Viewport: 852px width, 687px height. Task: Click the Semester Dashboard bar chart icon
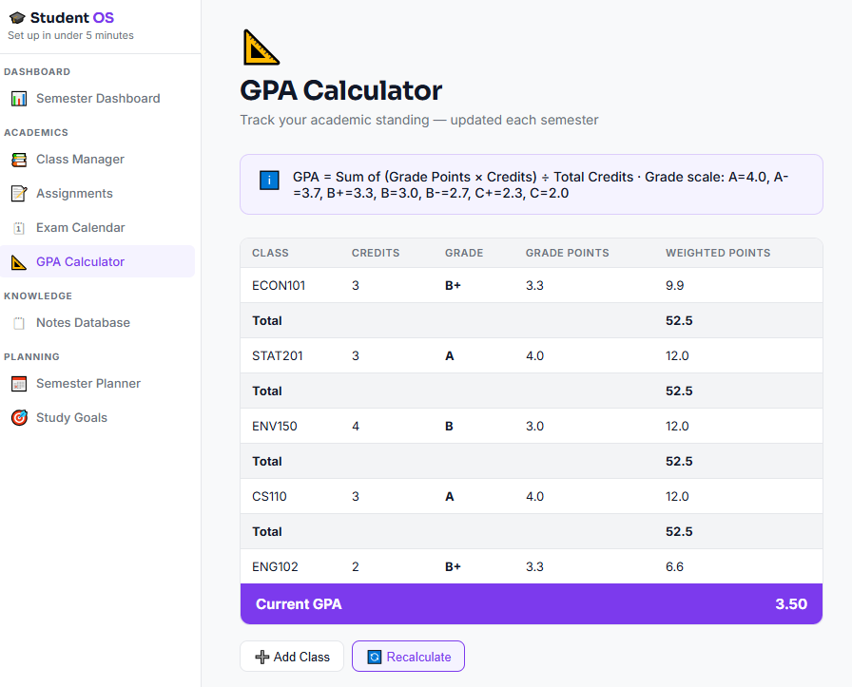pyautogui.click(x=19, y=98)
